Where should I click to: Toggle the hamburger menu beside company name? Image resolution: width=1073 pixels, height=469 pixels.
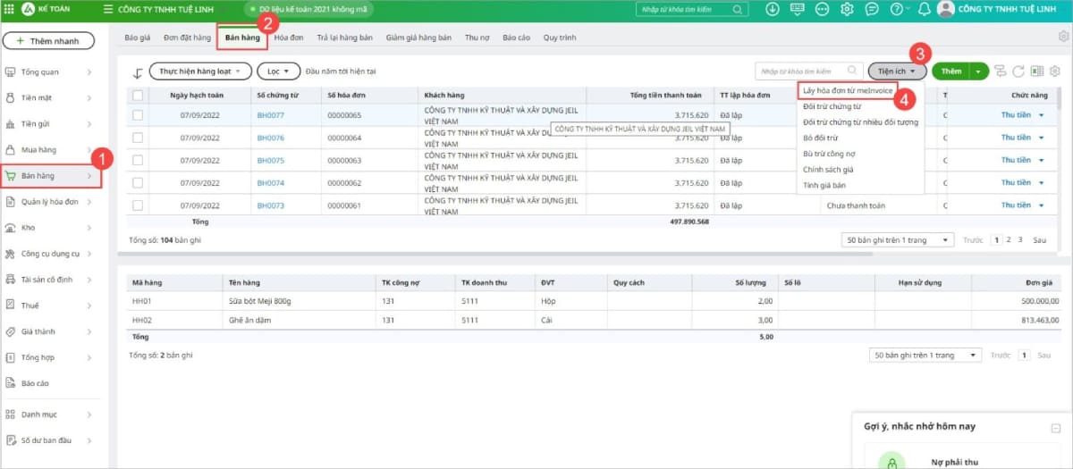coord(108,10)
